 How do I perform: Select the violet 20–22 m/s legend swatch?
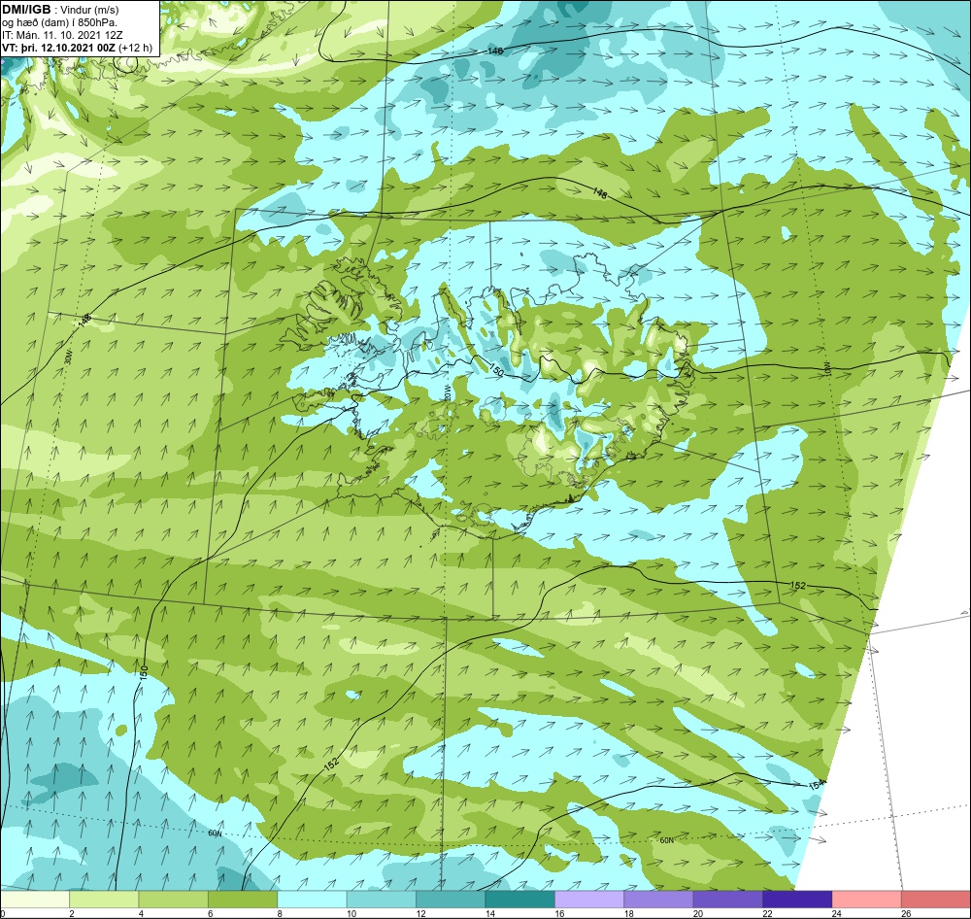click(x=728, y=900)
